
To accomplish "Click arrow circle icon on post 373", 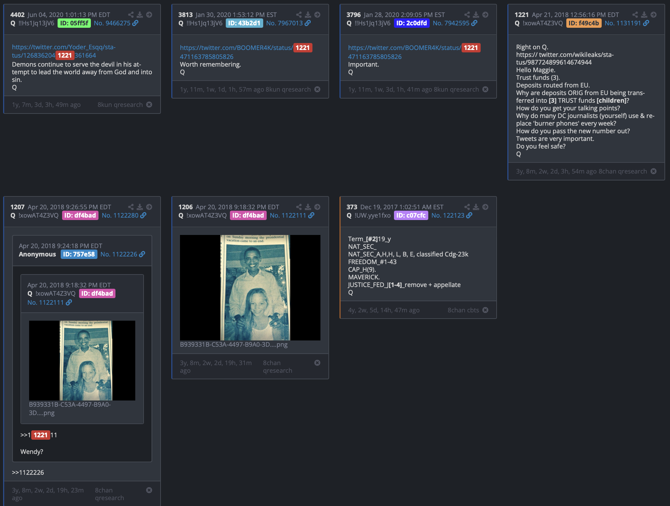I will coord(486,207).
